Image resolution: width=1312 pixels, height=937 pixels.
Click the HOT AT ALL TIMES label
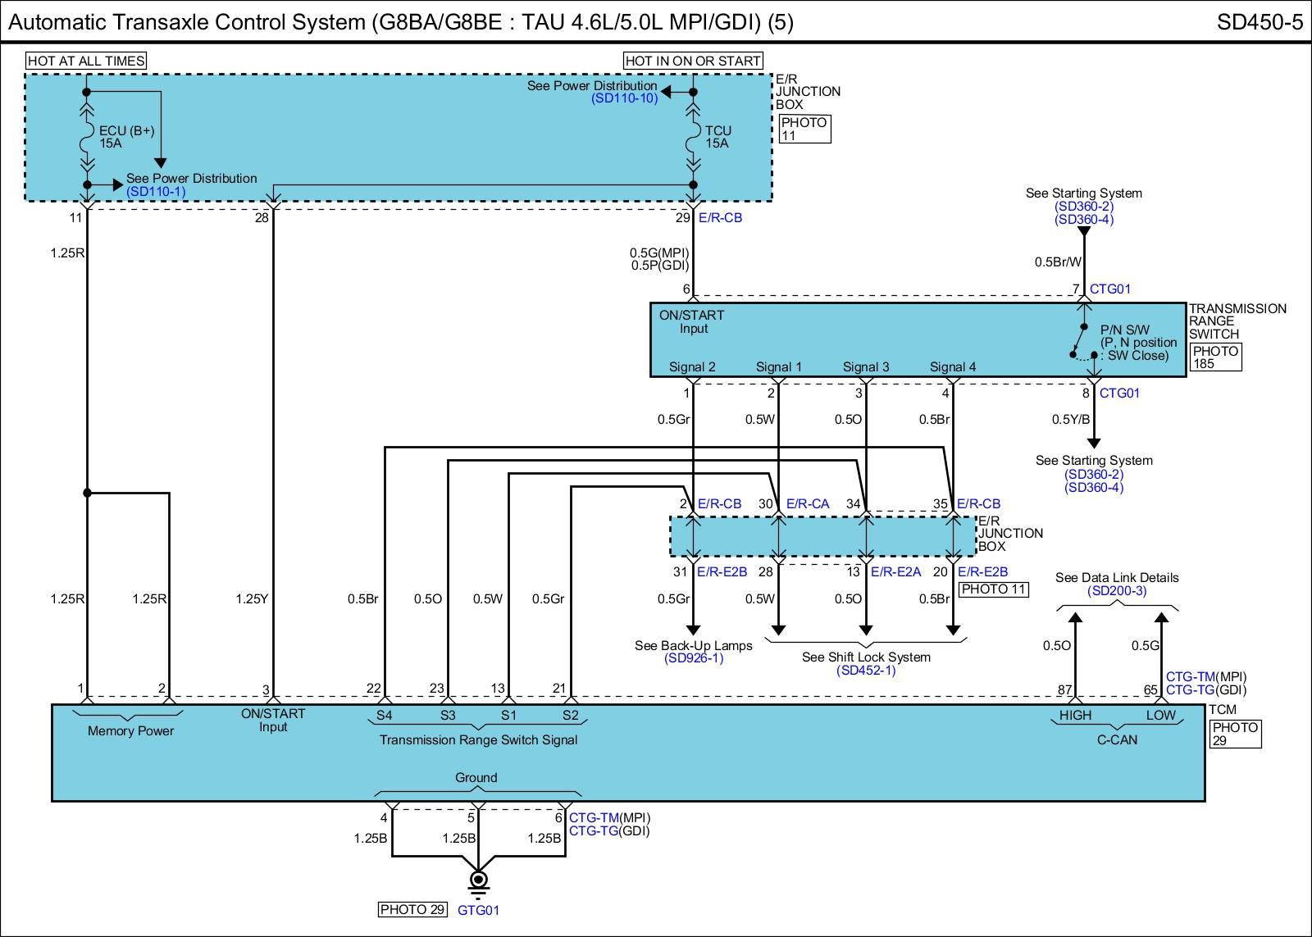86,61
